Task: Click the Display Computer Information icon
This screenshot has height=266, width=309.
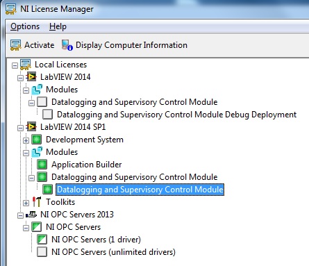Action: coord(67,45)
